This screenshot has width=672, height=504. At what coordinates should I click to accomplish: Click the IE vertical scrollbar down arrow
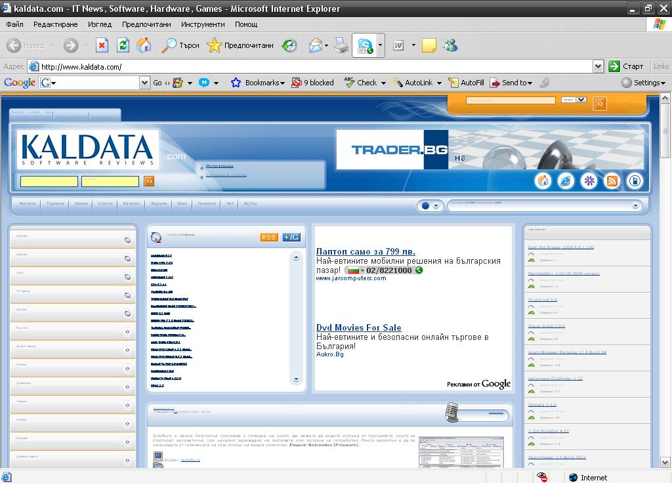coord(665,463)
